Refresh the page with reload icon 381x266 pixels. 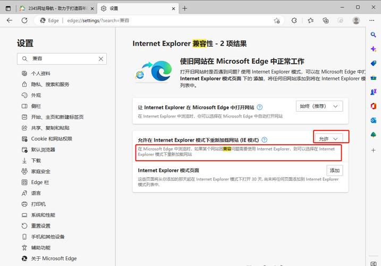24,20
